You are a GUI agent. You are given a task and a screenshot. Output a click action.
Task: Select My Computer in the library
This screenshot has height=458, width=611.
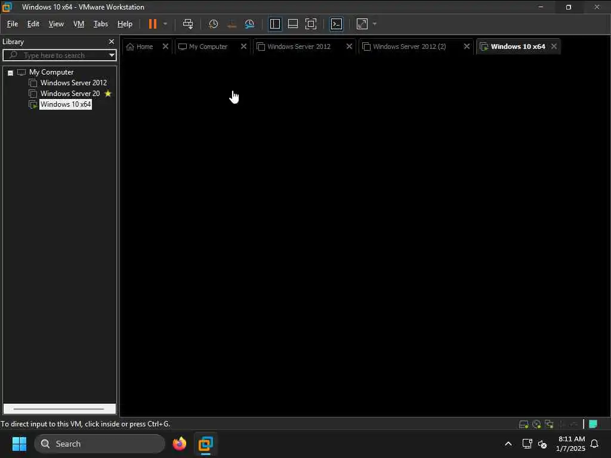click(51, 72)
